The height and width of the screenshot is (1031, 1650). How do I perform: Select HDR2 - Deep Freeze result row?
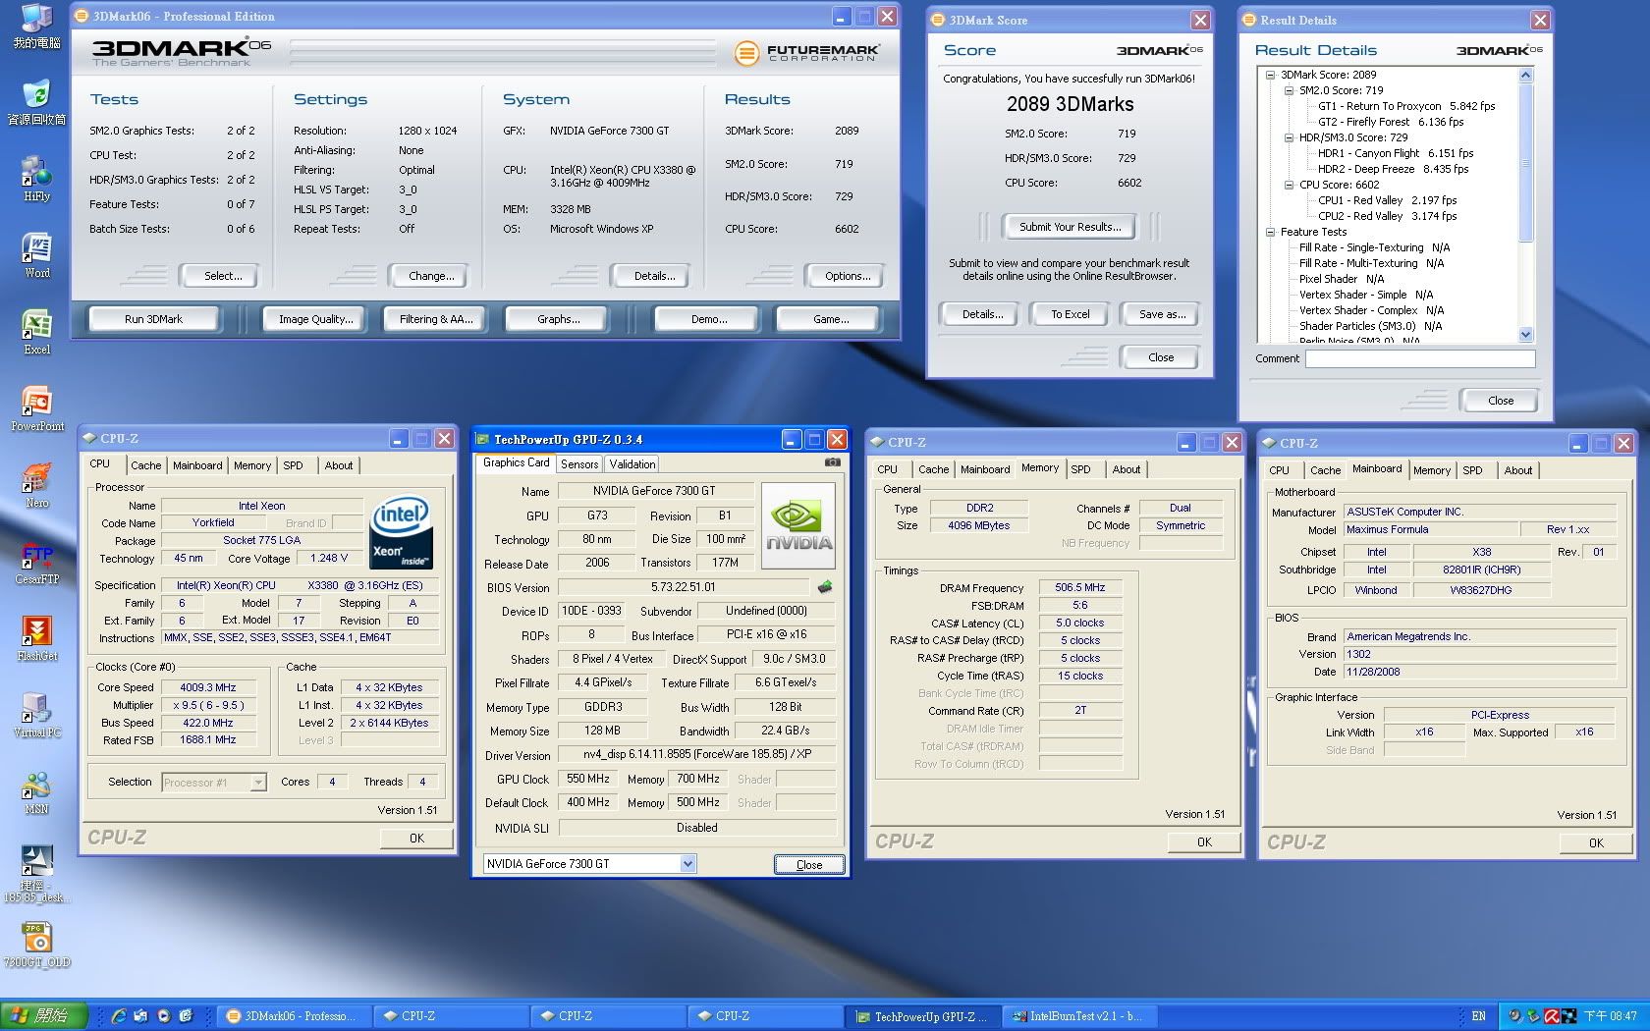(1393, 169)
